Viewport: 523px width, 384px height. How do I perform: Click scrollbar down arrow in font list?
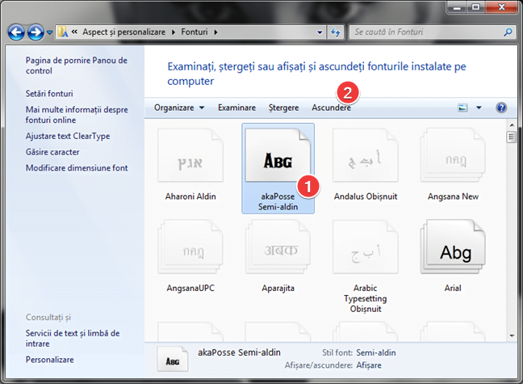coord(512,335)
